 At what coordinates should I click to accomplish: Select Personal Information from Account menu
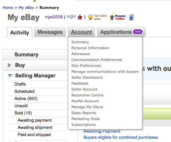tap(90, 48)
